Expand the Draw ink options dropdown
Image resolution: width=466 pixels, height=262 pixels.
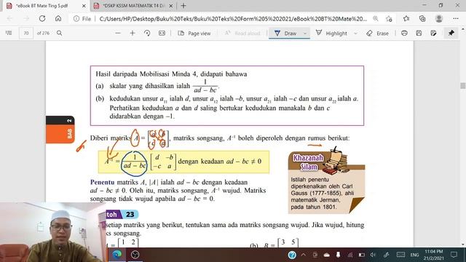(305, 33)
